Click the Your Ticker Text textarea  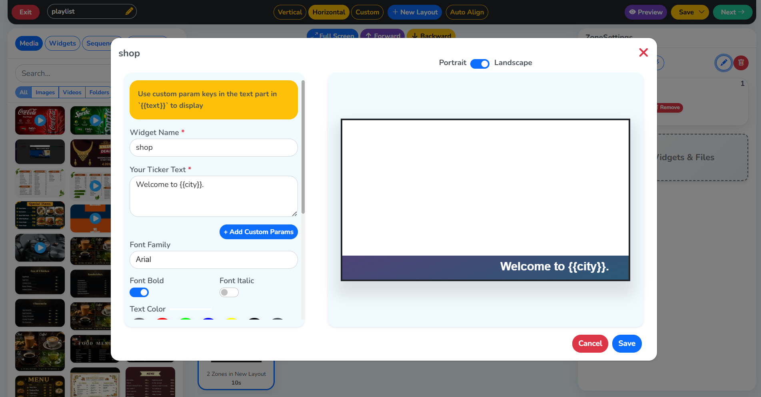pos(214,196)
